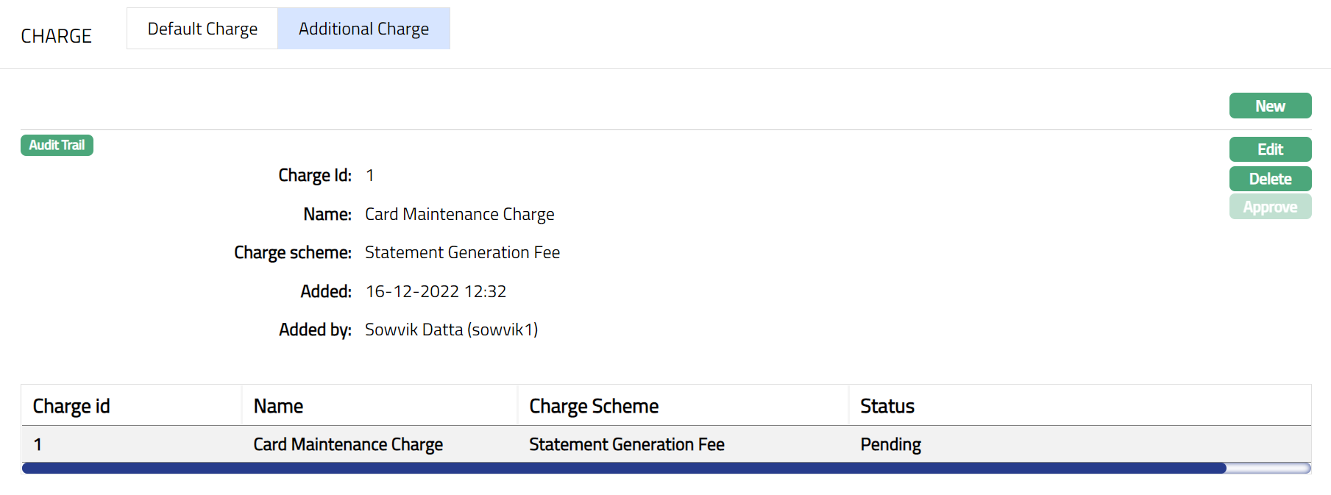
Task: Open the Audit Trail
Action: tap(57, 145)
